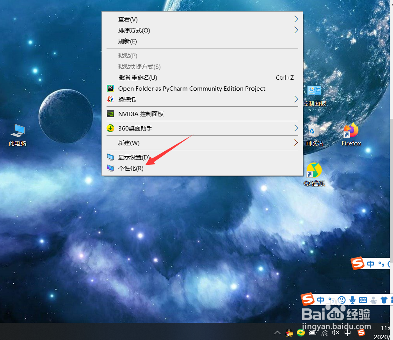Show hidden tray icons chevron

point(277,333)
